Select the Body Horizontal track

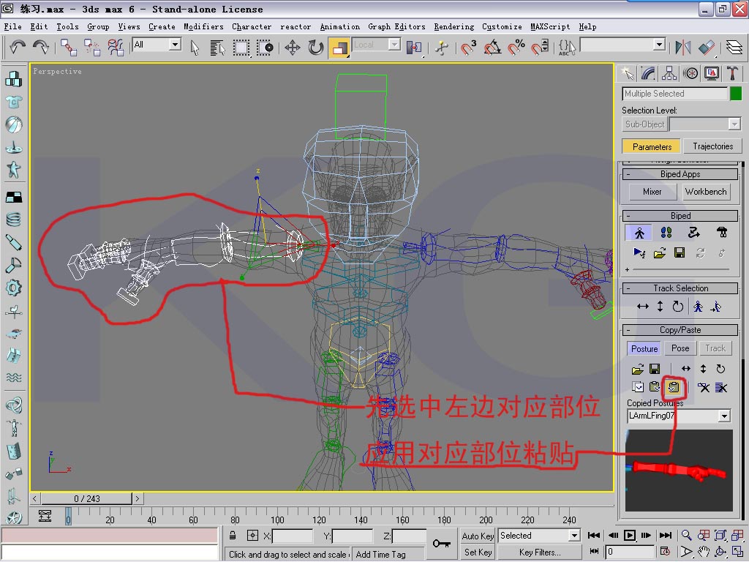point(642,307)
